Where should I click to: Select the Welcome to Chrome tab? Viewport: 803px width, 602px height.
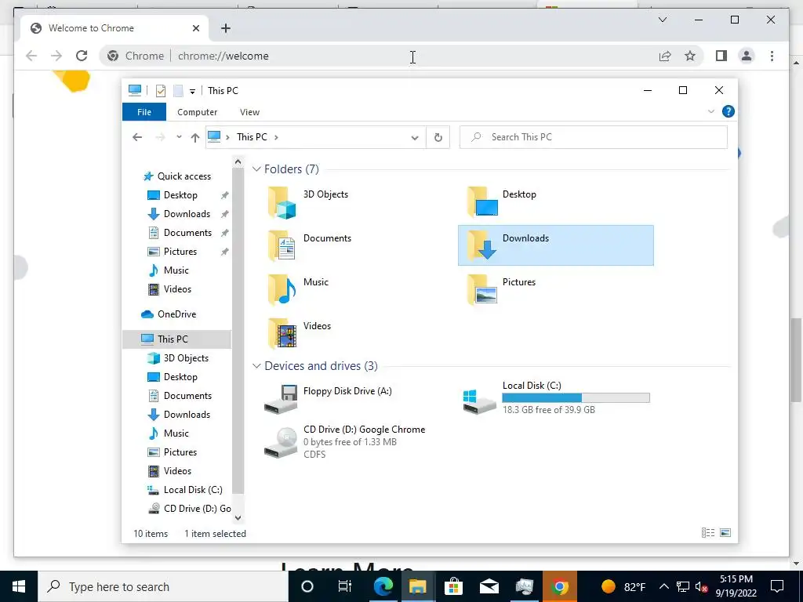click(114, 28)
